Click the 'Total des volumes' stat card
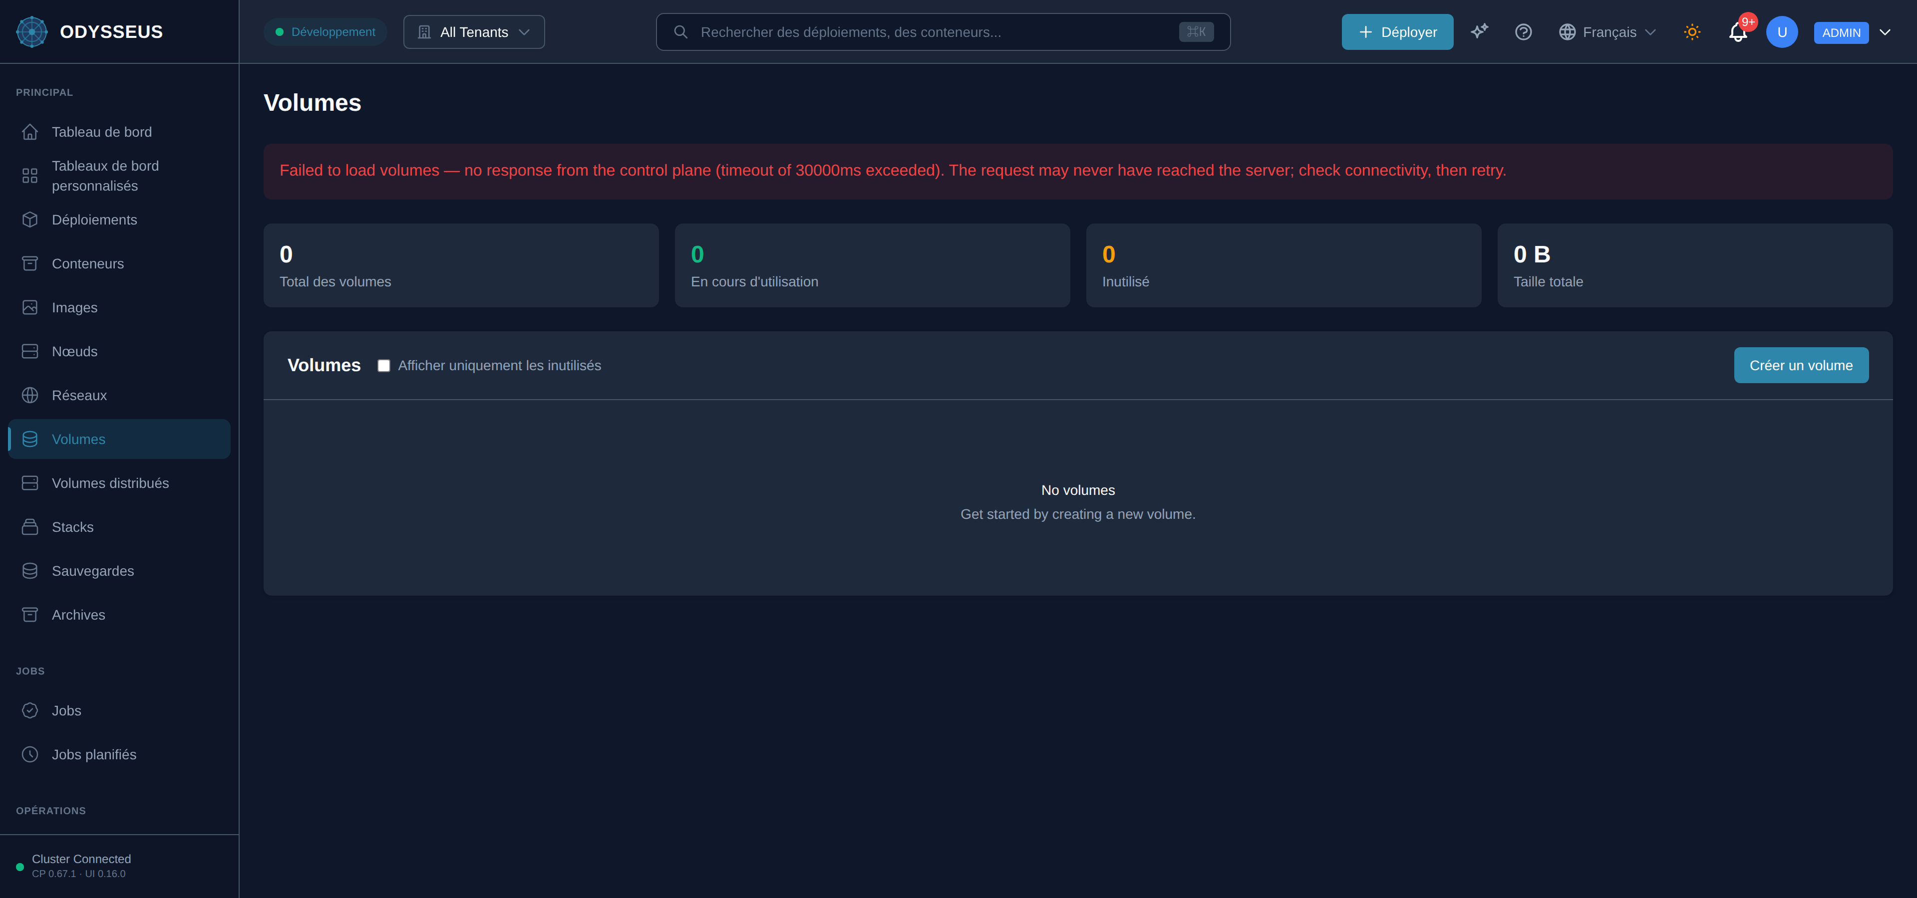This screenshot has width=1917, height=898. pyautogui.click(x=461, y=265)
